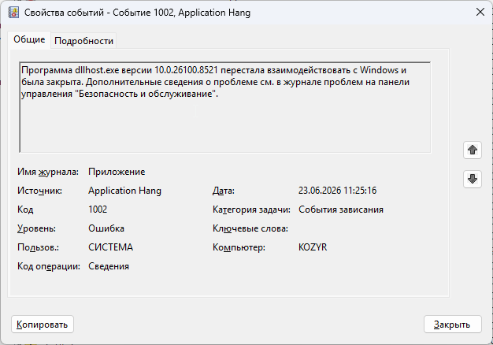
Task: Click the Имя журнала label
Action: (x=48, y=172)
